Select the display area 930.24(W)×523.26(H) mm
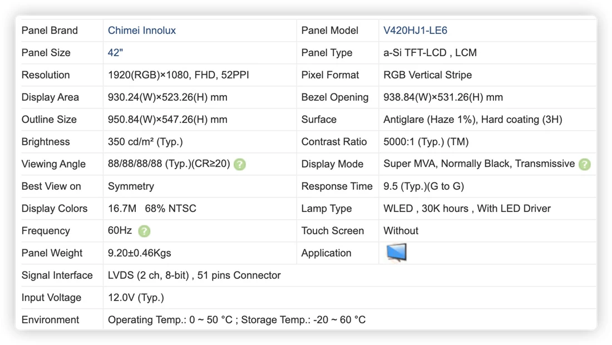Screen dimensions: 612x345 167,97
